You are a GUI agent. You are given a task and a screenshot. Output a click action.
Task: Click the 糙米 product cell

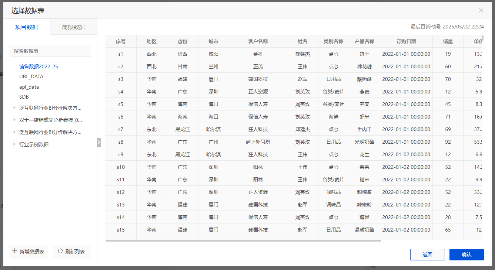click(364, 180)
